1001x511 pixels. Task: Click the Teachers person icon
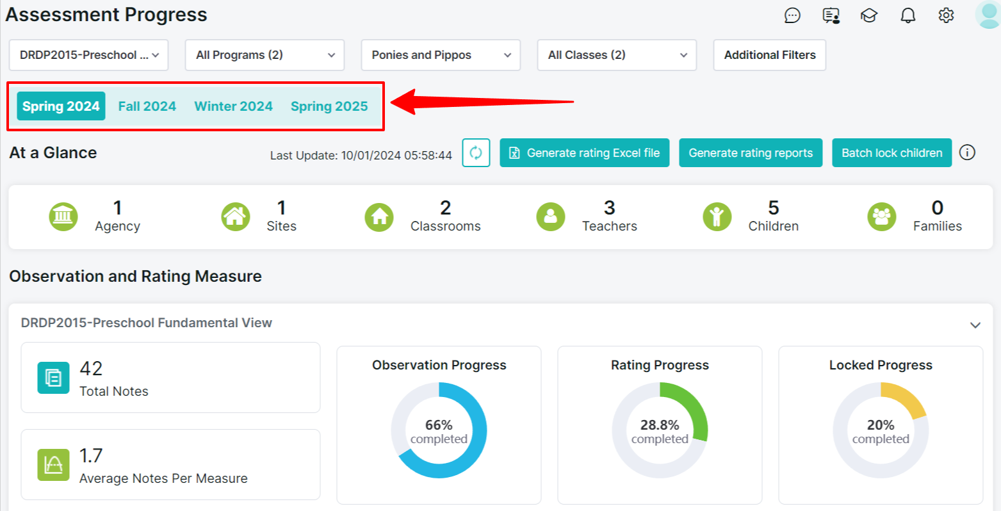(x=551, y=216)
